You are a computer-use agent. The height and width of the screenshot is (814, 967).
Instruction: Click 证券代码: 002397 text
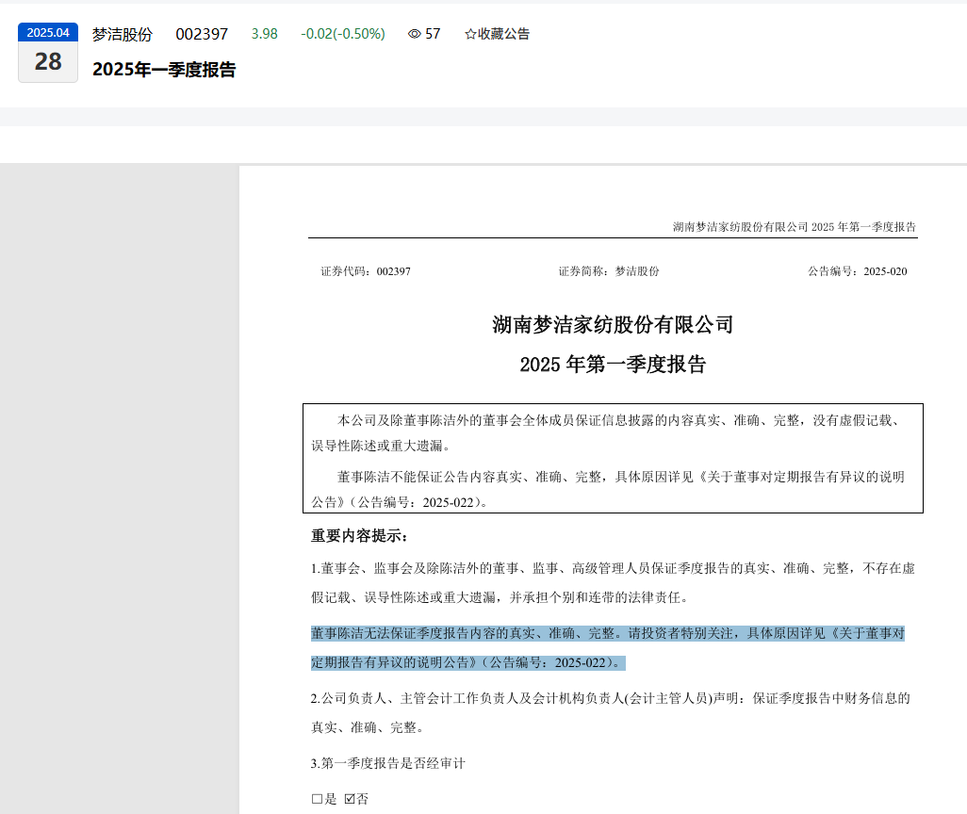(x=366, y=271)
